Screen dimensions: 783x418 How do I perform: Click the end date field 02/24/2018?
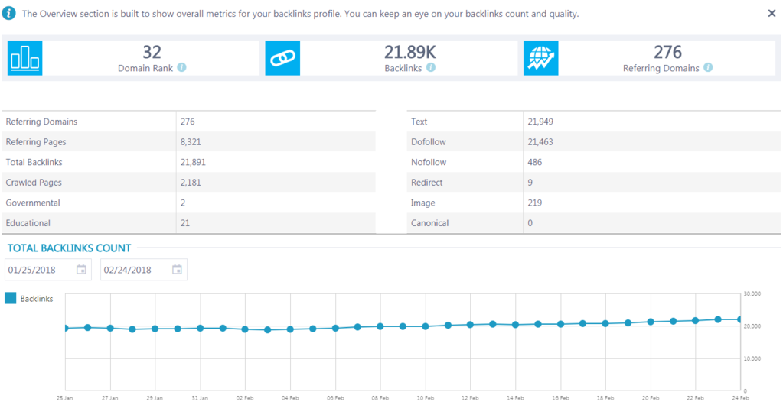coord(144,270)
